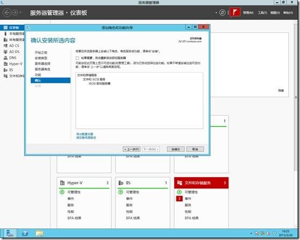The image size is (300, 240).
Task: Click the 指定备用源路径 link
Action: [x=86, y=137]
